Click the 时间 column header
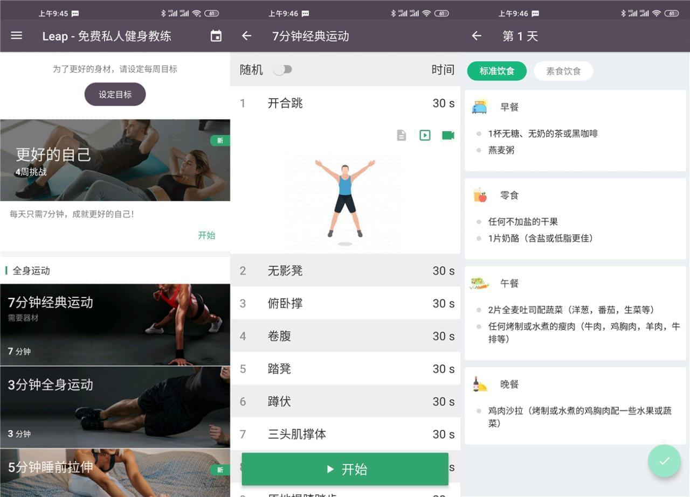This screenshot has height=497, width=690. [443, 69]
